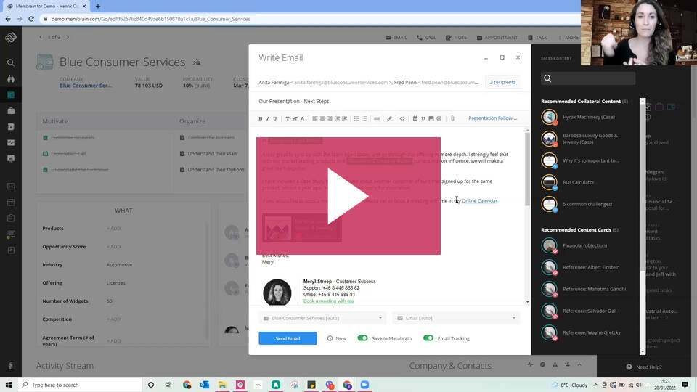Open the calendar icon in left sidebar

11,203
